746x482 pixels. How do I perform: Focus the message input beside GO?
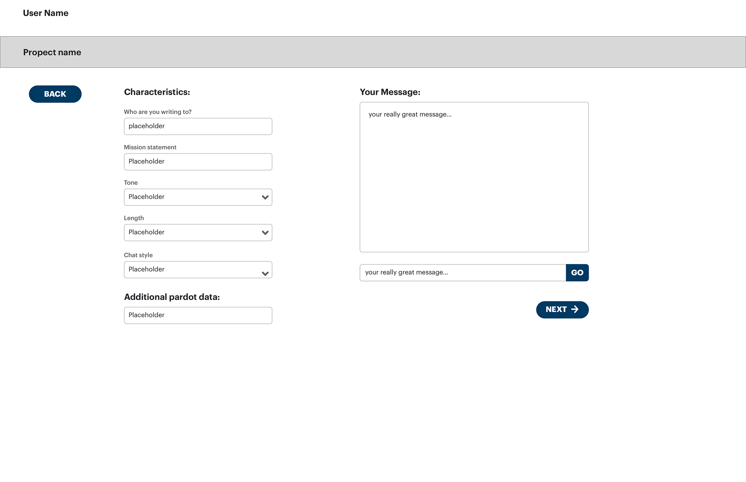tap(463, 273)
